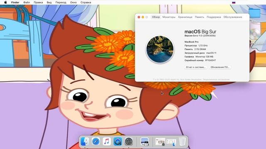Launch Music app from the Dock
Screen dimensions: 266x149
[107, 141]
